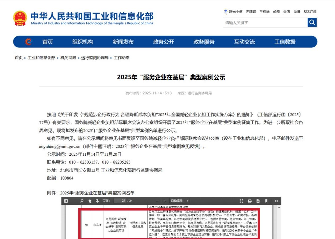The width and height of the screenshot is (335, 239).
Task: Print the PDF document
Action: [x=249, y=201]
